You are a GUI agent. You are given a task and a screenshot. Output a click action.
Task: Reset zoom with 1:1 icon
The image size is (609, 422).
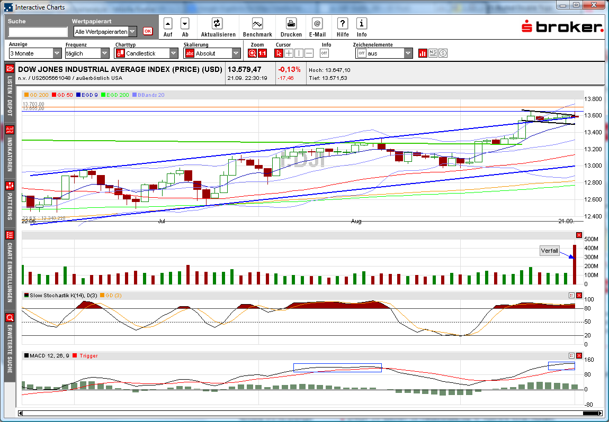(x=262, y=53)
